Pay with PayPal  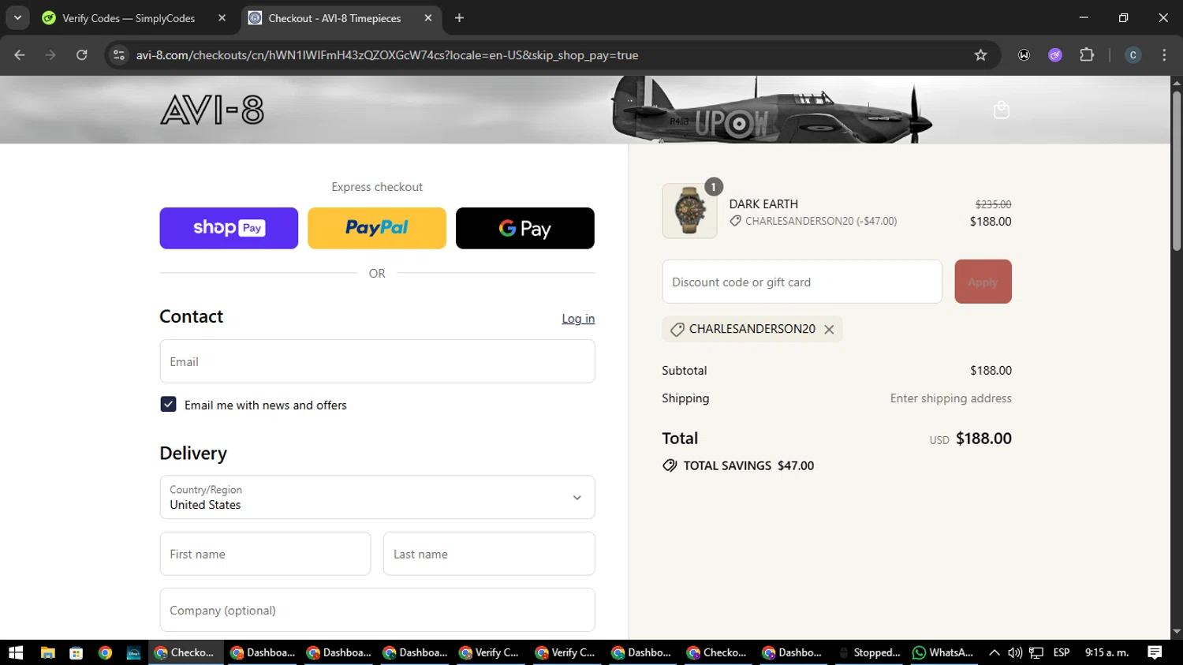coord(377,228)
